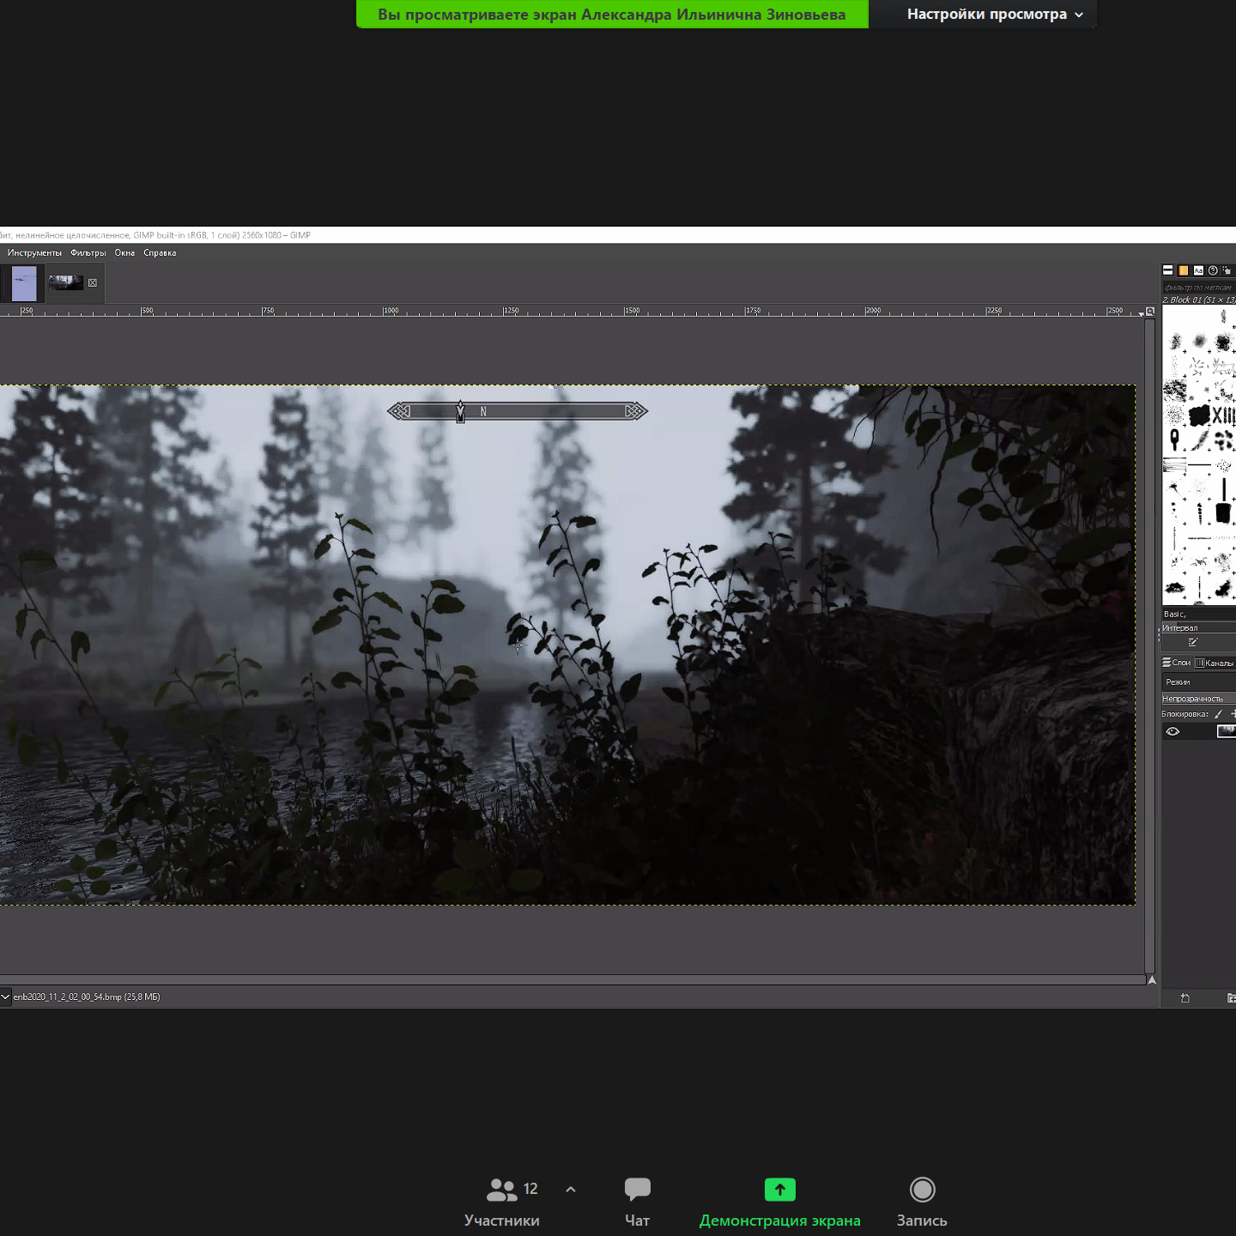Open Настройки просмотра view options dropdown
Image resolution: width=1236 pixels, height=1236 pixels.
(994, 14)
